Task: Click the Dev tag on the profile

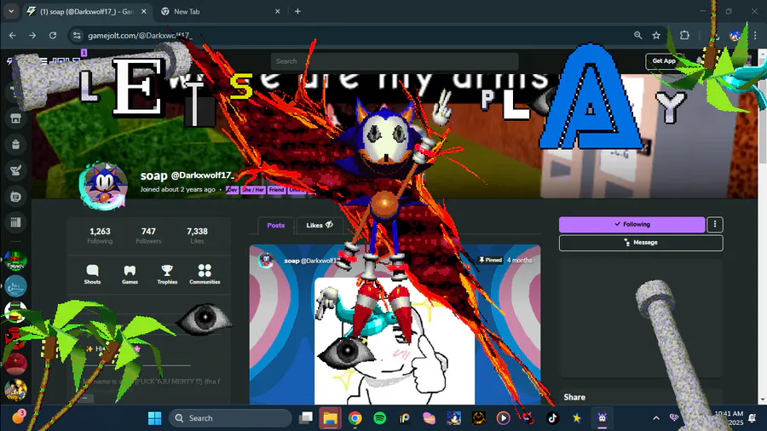Action: coord(232,190)
